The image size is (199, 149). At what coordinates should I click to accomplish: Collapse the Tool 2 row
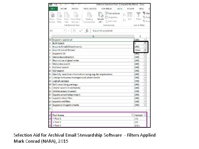(x=54, y=122)
